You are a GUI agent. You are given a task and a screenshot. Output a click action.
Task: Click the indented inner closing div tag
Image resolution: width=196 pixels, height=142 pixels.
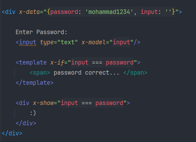click(x=26, y=123)
